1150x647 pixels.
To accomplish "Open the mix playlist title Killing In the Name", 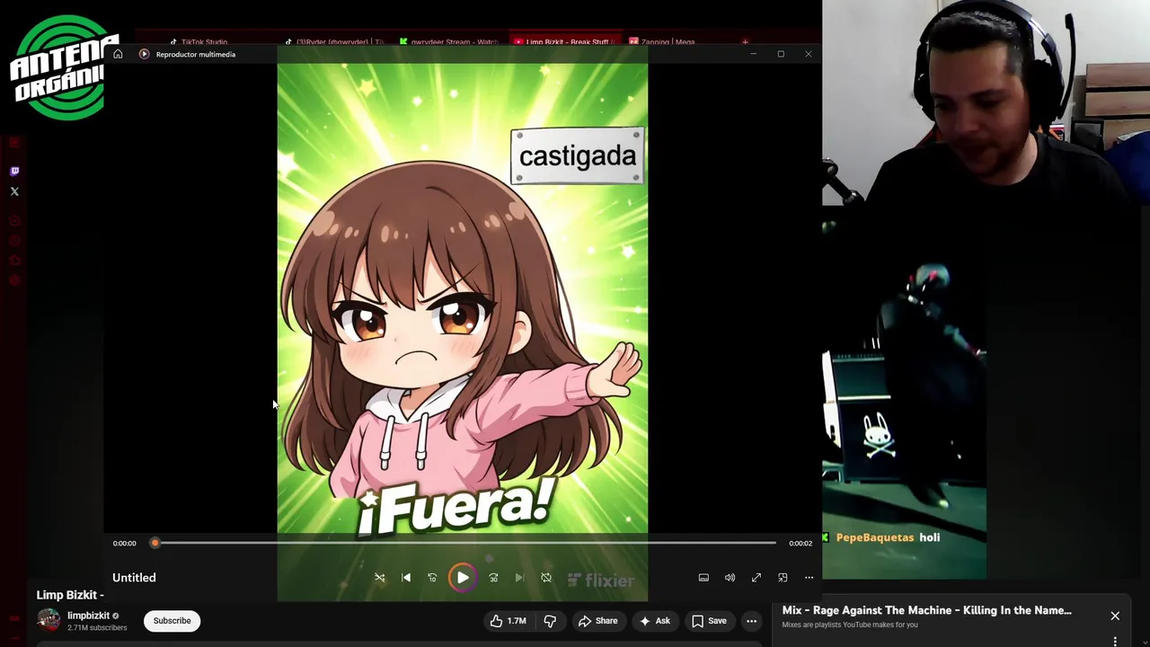I will click(x=926, y=610).
